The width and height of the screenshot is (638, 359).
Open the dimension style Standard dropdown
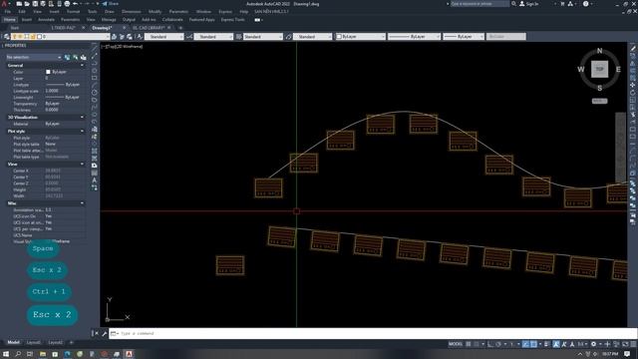(213, 37)
